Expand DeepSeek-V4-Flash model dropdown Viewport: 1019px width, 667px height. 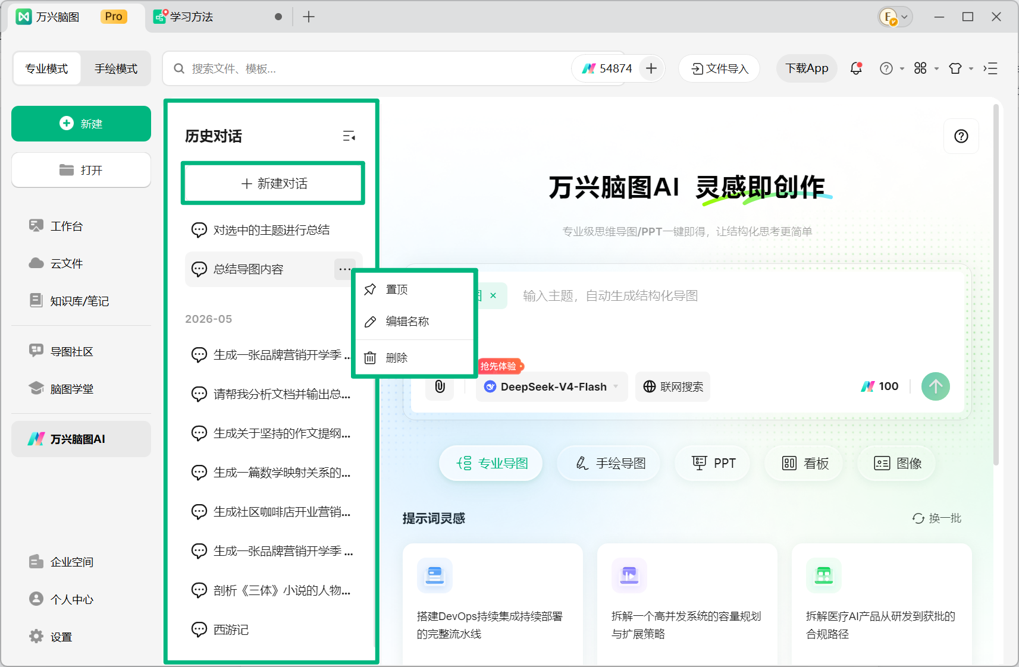(x=552, y=386)
